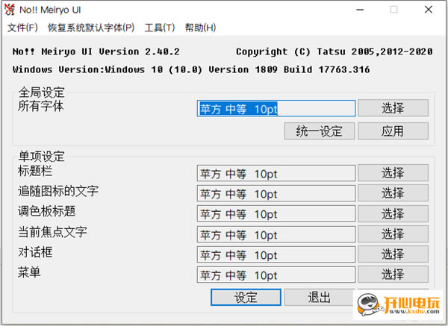Choose font via 选择 for 标题栏
448x326 pixels.
tap(393, 173)
